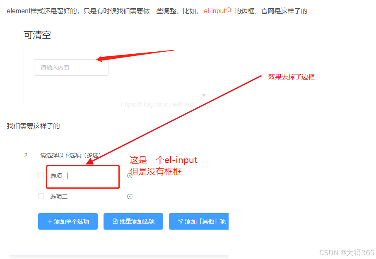This screenshot has width=376, height=259.
Task: Click the circled delete icon next to 选项二
Action: (130, 197)
